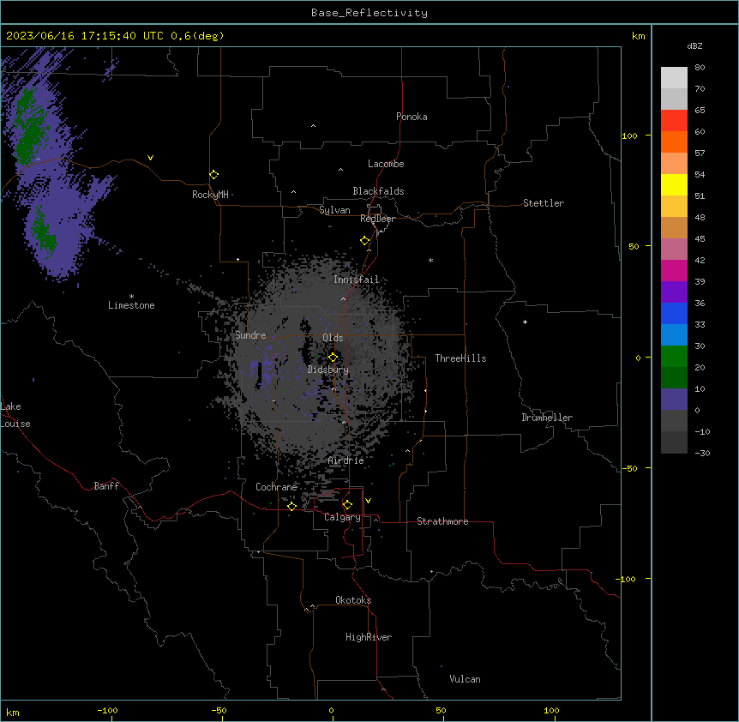The height and width of the screenshot is (722, 739).
Task: Click the Limestone label
Action: tap(131, 305)
